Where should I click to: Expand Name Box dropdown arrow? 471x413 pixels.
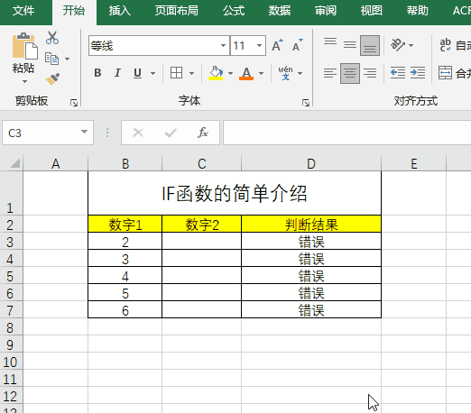point(85,132)
